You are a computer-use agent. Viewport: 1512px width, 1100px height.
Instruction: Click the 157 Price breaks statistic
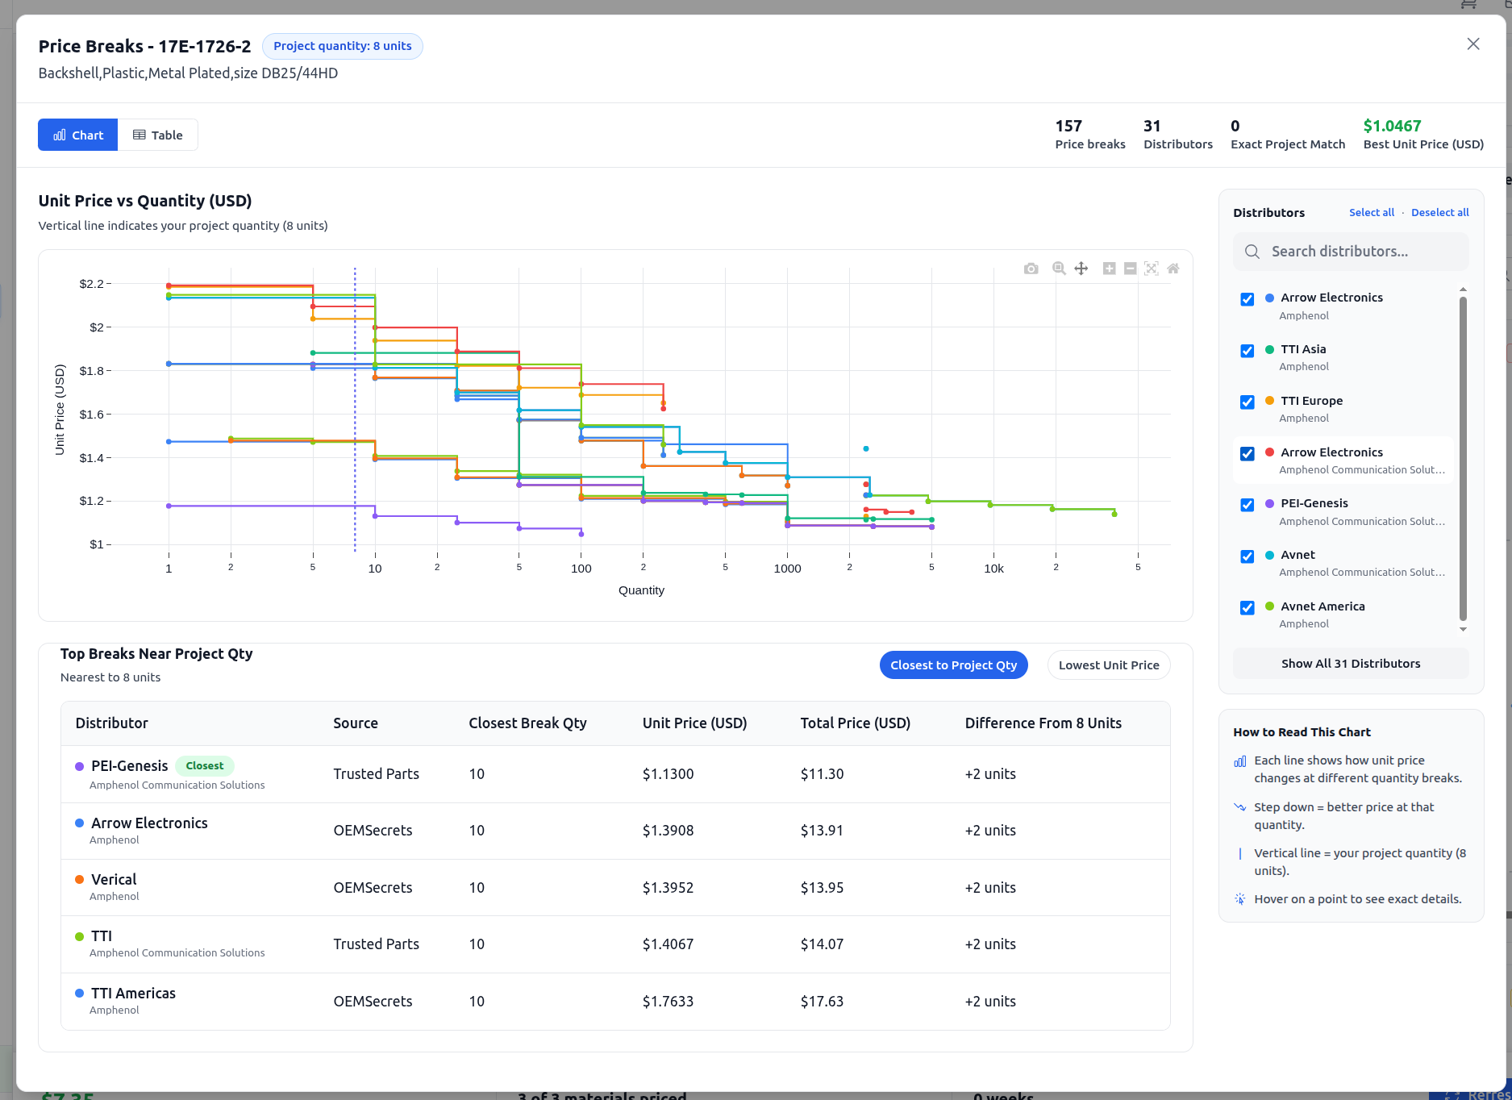pos(1090,135)
